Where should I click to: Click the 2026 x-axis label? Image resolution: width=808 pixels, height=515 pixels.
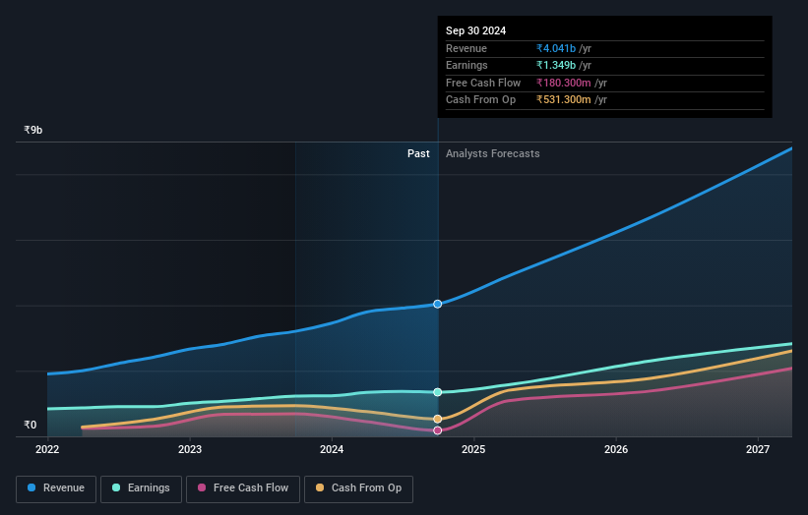(x=616, y=449)
